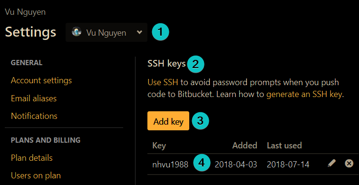Open Account settings
This screenshot has height=185, width=359.
(41, 80)
